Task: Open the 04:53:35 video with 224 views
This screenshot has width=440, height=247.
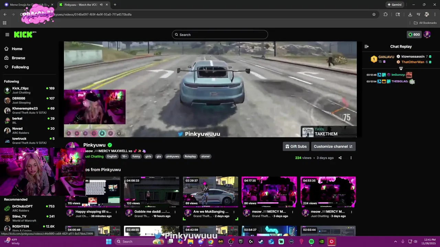Action: point(328,192)
